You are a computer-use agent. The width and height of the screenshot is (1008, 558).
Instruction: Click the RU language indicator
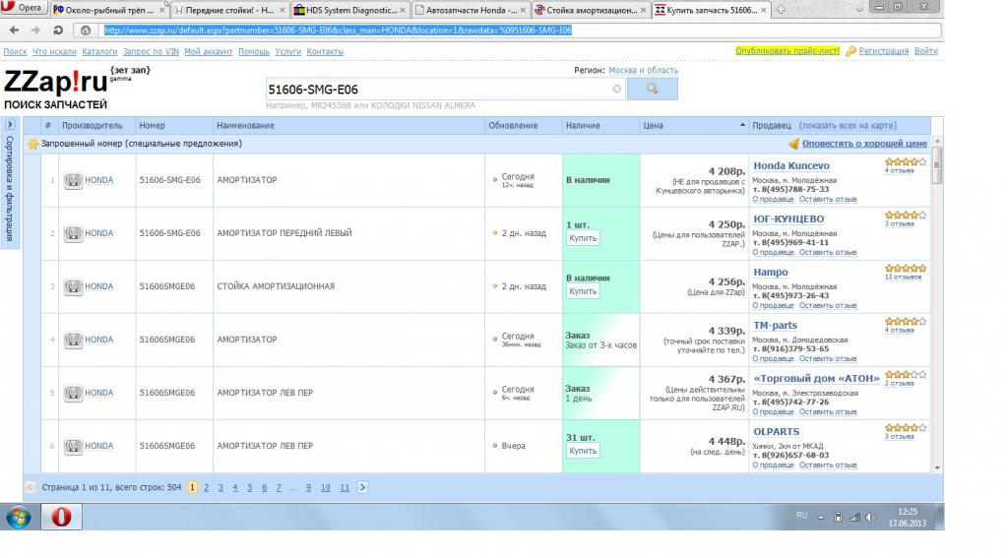(801, 516)
